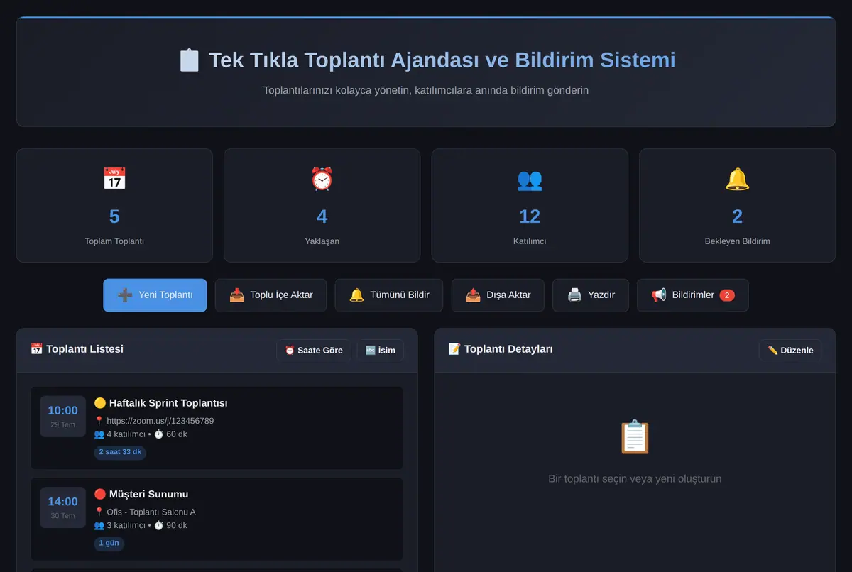Open the Bekleyen Bildirim stat card

point(737,206)
